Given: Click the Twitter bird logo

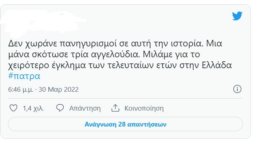Looking at the screenshot, I should (237, 16).
